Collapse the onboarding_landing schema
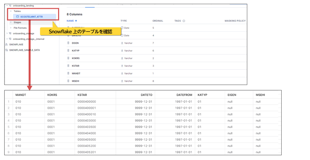 pyautogui.click(x=7, y=6)
